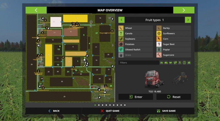Select the Canola fruit type
Viewport: 220px width, 121px height.
[136, 33]
